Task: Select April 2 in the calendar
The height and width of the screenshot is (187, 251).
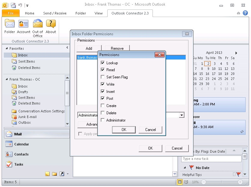Action: pyautogui.click(x=207, y=64)
